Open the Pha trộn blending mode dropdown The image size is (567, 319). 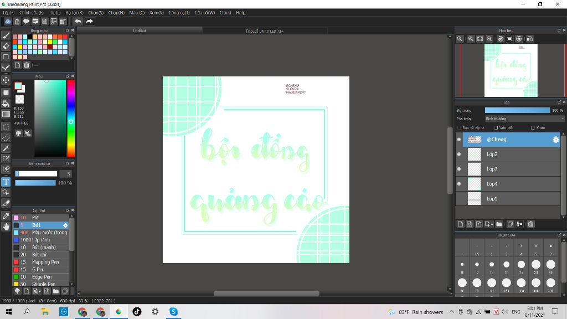pos(524,119)
